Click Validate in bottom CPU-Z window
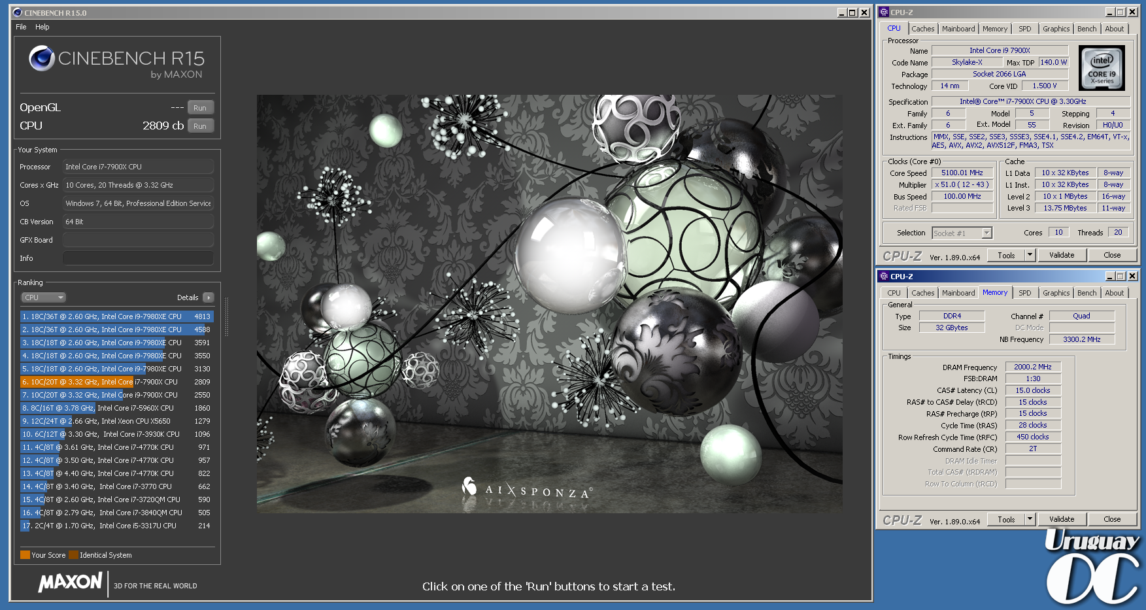1146x610 pixels. [1062, 520]
